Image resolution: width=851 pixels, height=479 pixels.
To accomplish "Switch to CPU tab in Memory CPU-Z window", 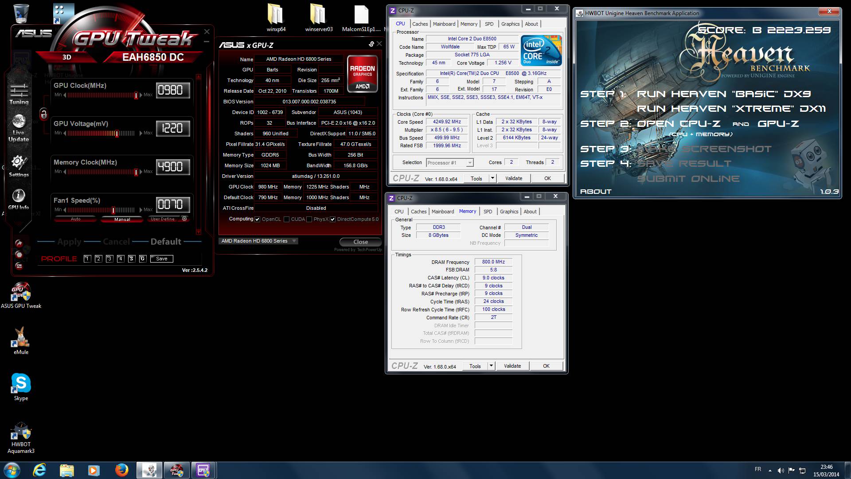I will click(399, 212).
